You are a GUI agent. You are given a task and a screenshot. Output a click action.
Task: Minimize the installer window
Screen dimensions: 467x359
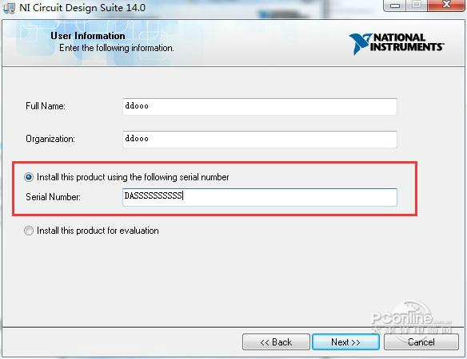[394, 6]
